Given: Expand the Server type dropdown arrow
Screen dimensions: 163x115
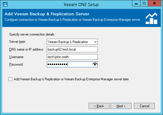Looking at the screenshot, I should [x=95, y=42].
